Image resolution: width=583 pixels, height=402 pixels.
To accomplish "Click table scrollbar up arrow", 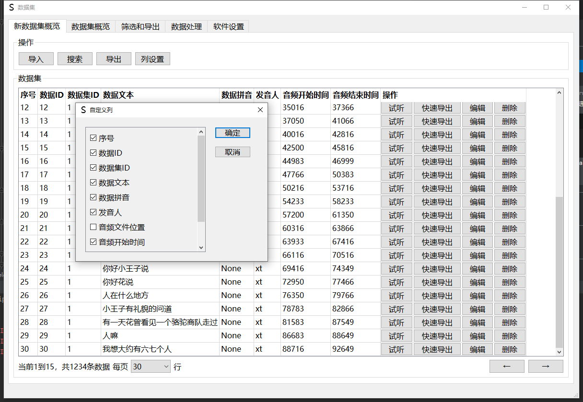I will click(x=559, y=93).
